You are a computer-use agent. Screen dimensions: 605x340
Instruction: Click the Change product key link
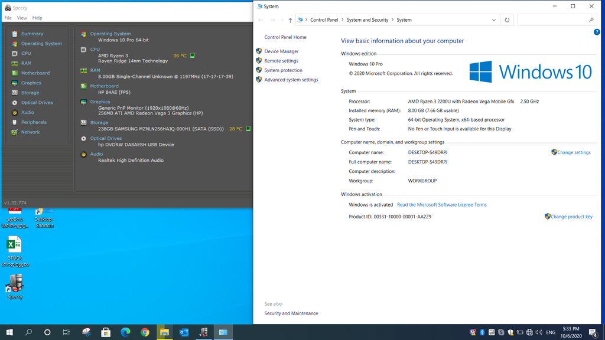tap(571, 217)
